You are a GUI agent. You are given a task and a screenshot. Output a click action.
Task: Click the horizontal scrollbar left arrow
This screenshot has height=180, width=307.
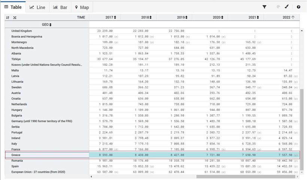pyautogui.click(x=91, y=176)
